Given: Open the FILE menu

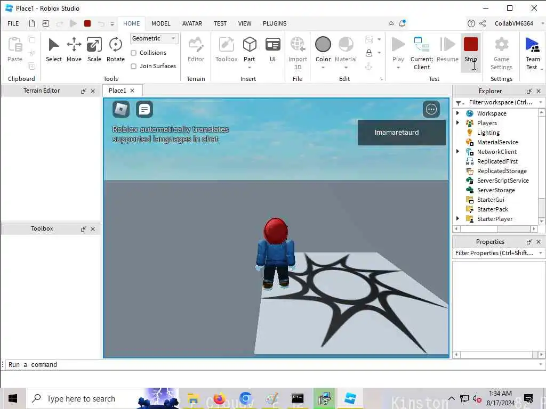Looking at the screenshot, I should click(13, 23).
